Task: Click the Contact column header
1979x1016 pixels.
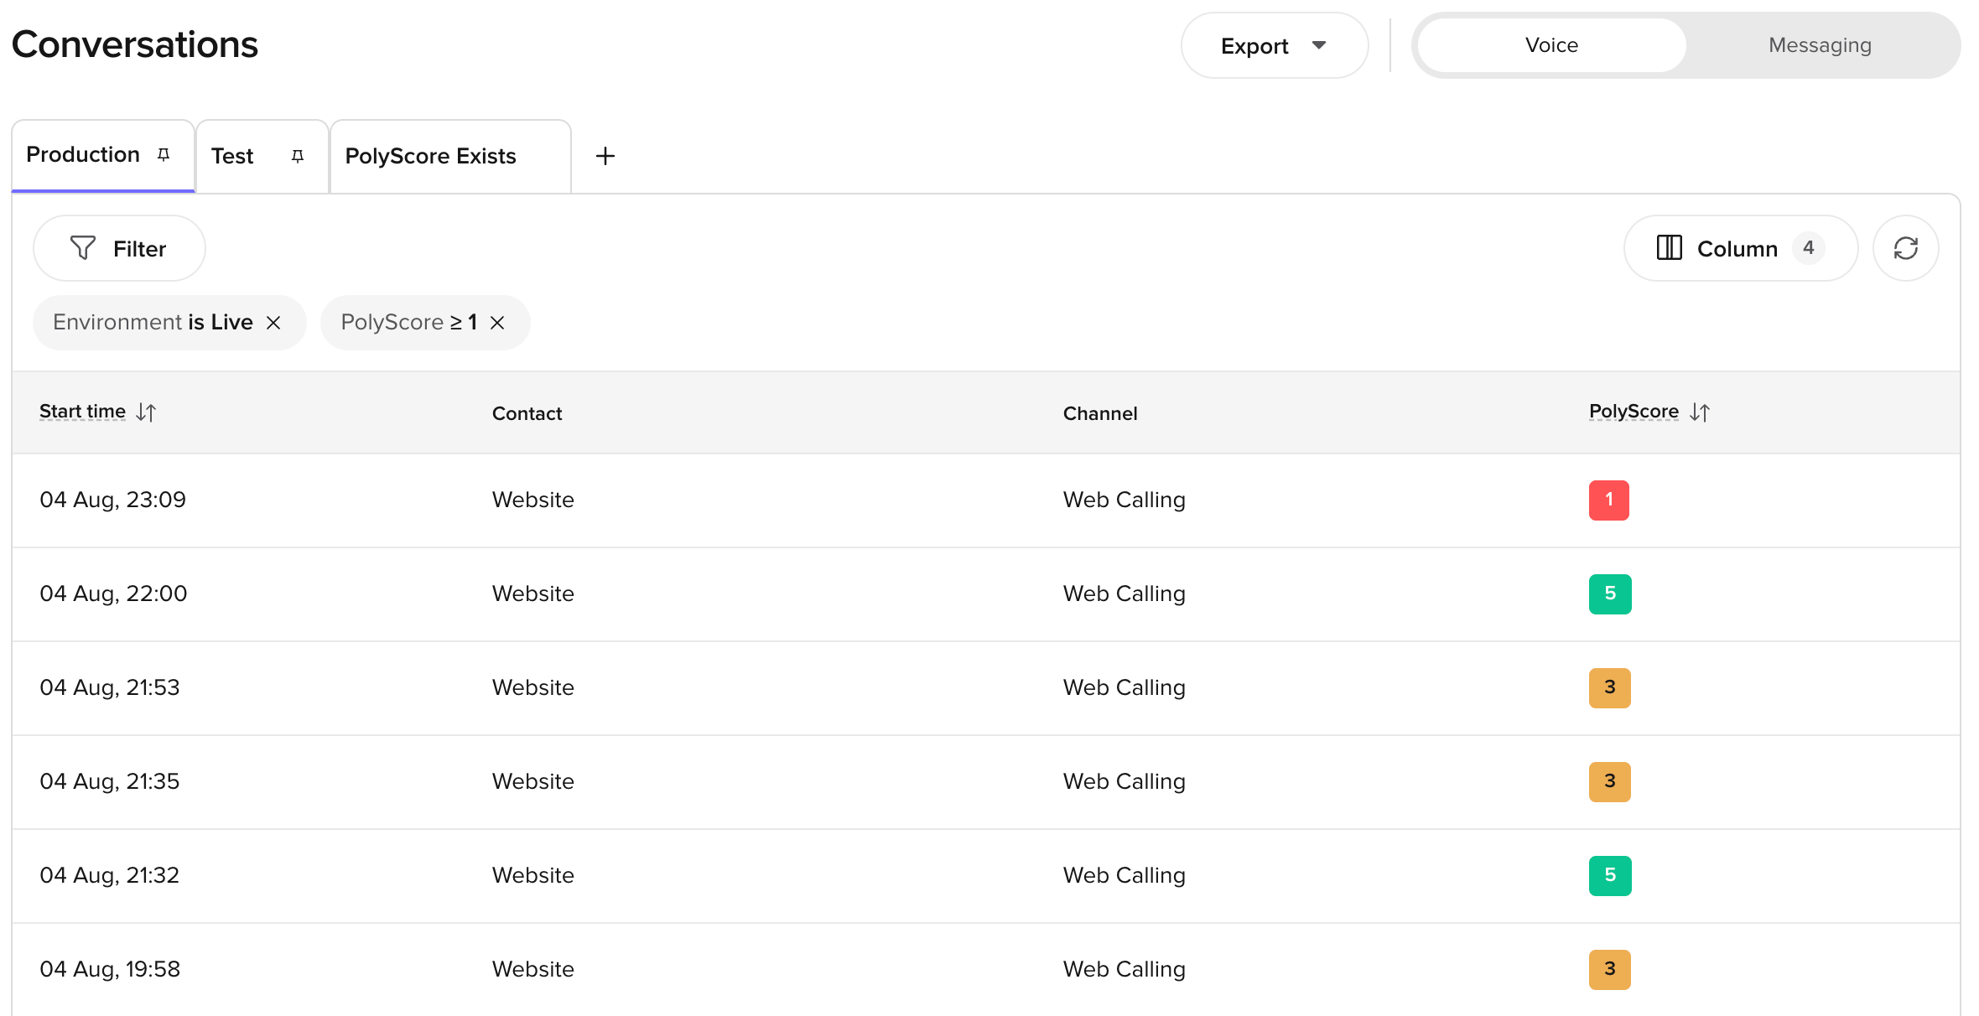Action: 527,413
